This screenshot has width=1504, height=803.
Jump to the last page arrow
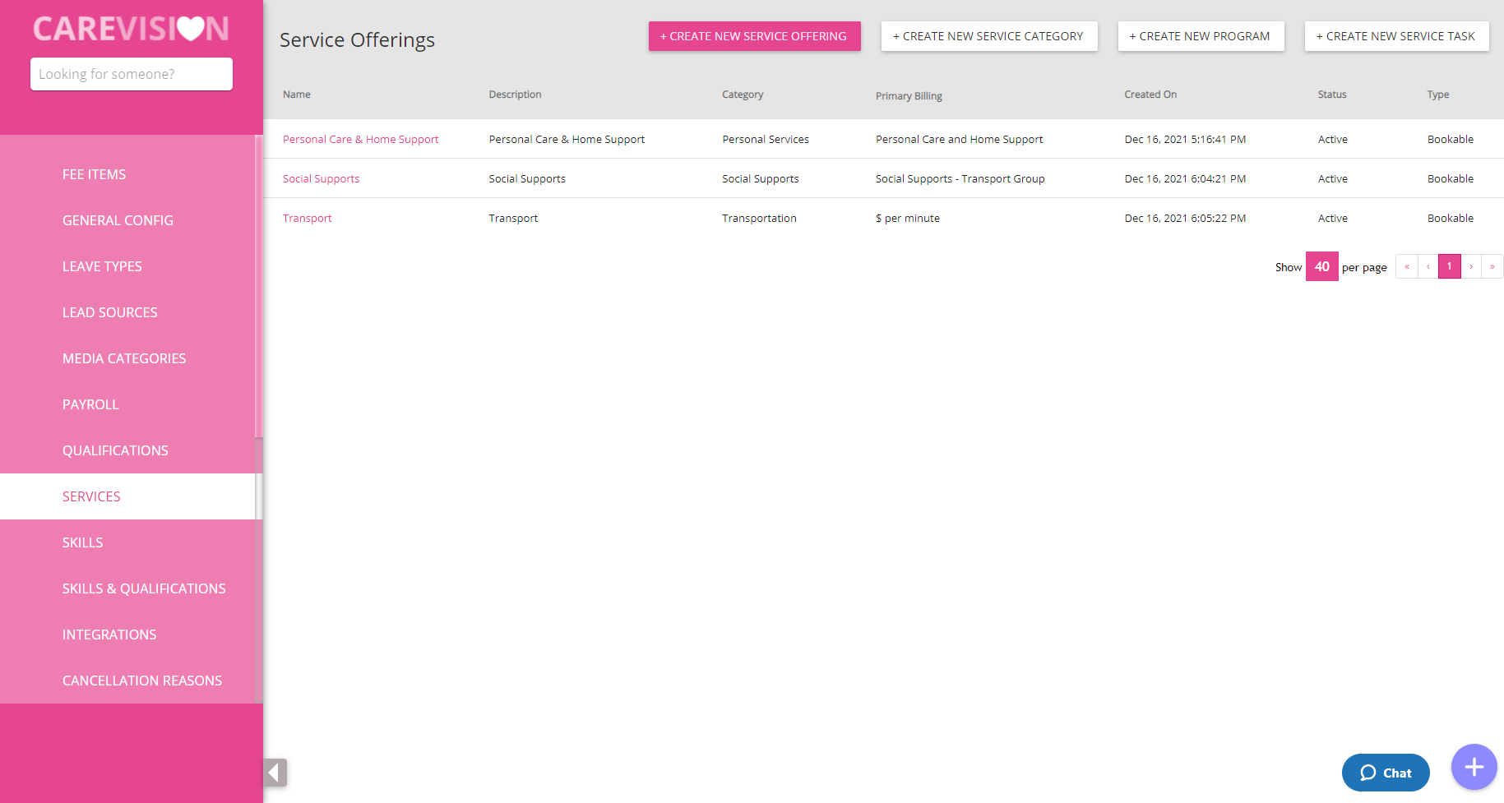(1492, 266)
